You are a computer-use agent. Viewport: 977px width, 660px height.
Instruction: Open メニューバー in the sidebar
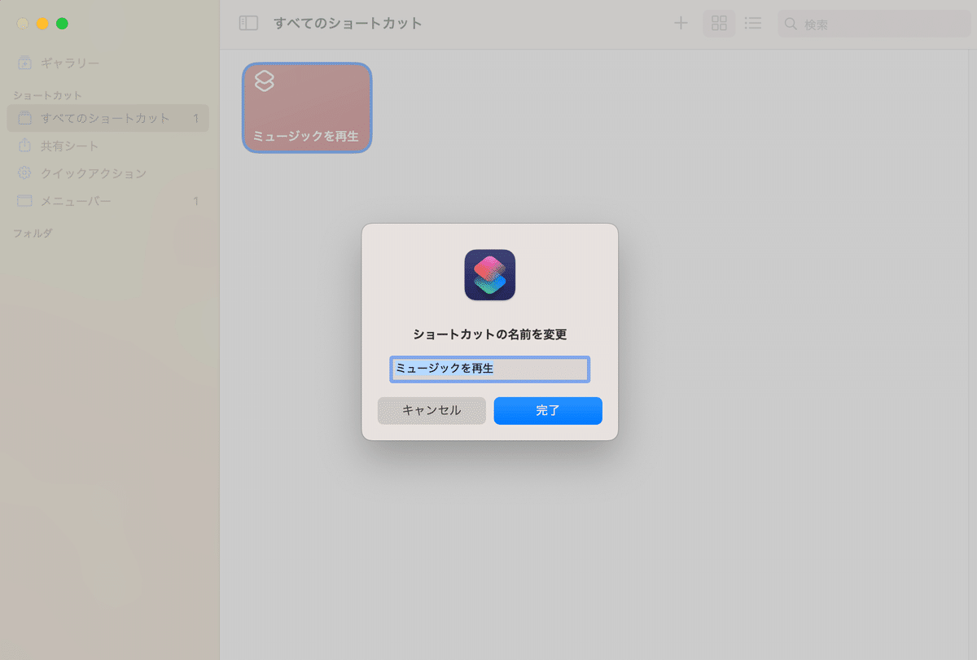tap(107, 201)
